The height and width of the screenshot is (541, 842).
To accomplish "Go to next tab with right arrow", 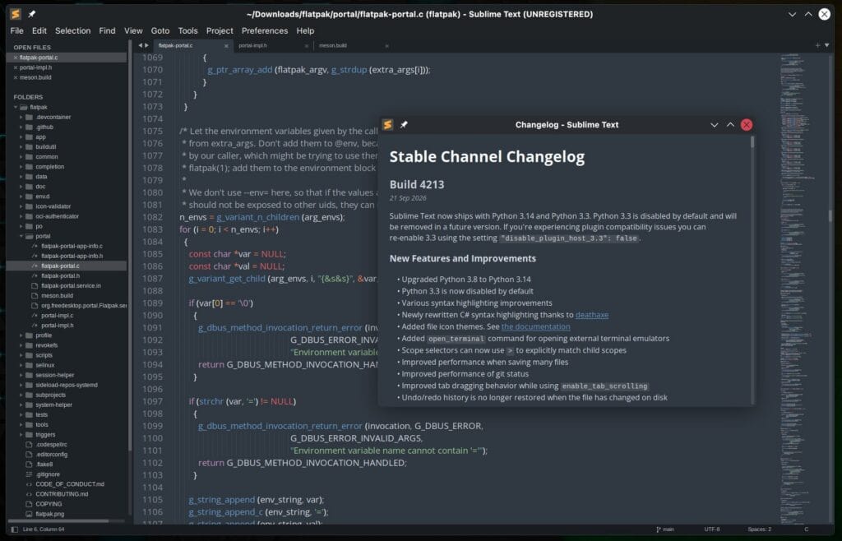I will (x=146, y=45).
